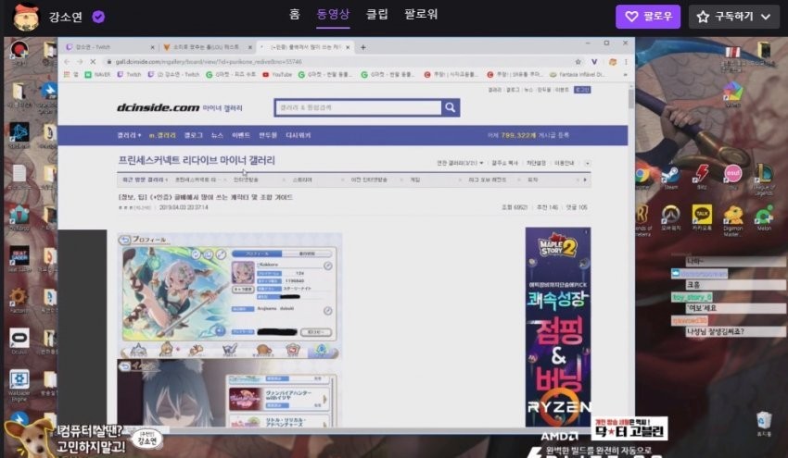Switch to the 클립 tab

377,14
